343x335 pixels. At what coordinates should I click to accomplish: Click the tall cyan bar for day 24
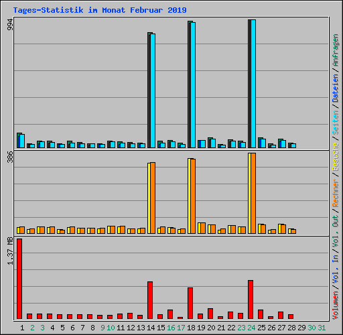253,84
